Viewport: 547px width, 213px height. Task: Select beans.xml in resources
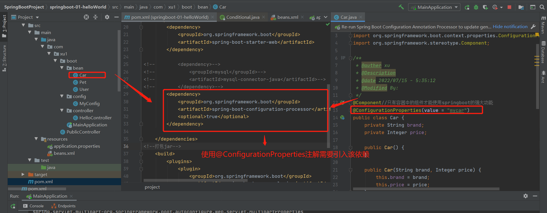[61, 153]
